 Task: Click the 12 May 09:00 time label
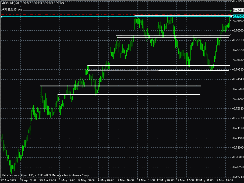(166, 181)
